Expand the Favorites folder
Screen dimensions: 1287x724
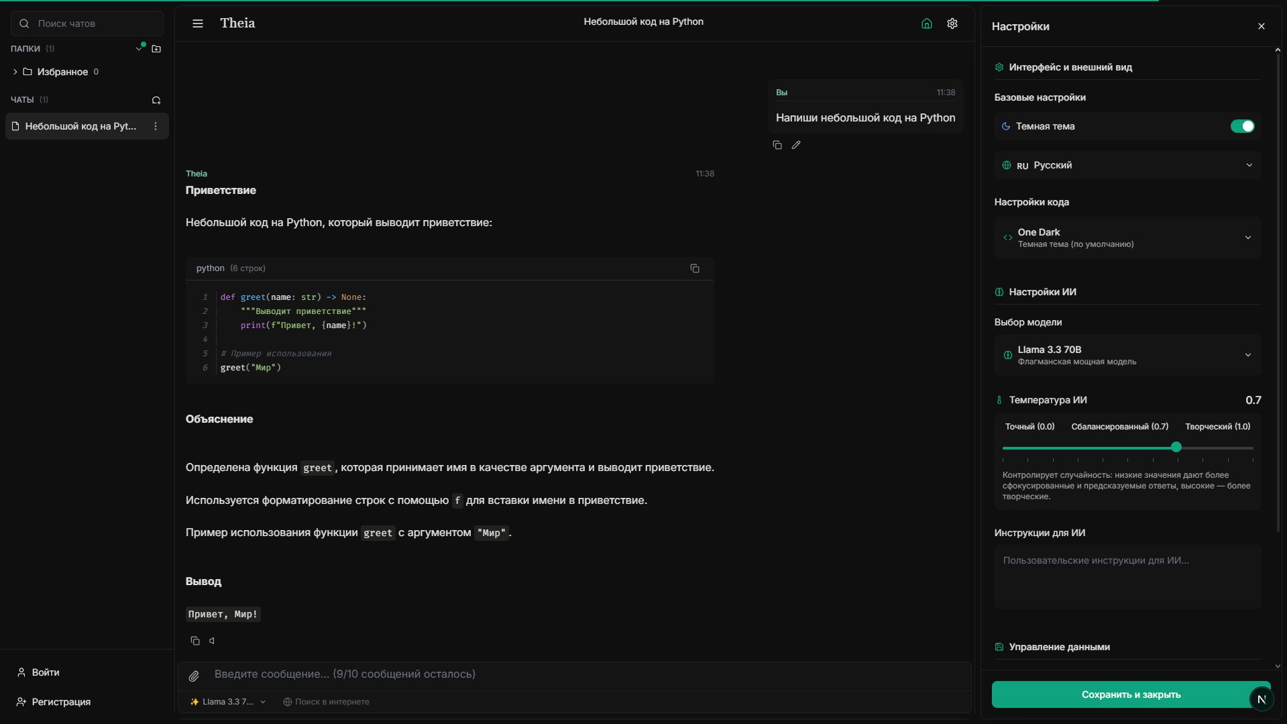click(x=15, y=72)
